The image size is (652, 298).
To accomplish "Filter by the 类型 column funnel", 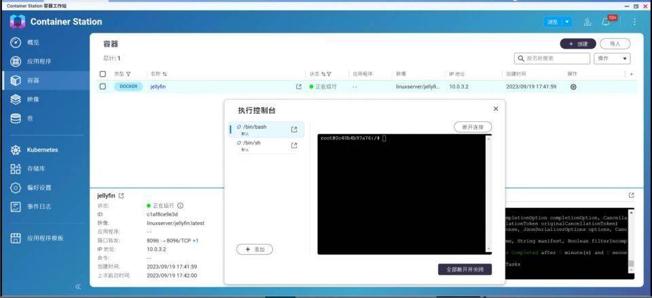I will coord(128,74).
